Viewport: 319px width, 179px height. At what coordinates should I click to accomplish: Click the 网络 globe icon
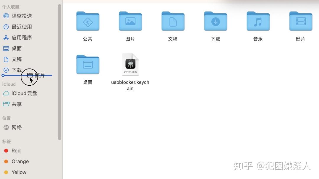[6, 127]
